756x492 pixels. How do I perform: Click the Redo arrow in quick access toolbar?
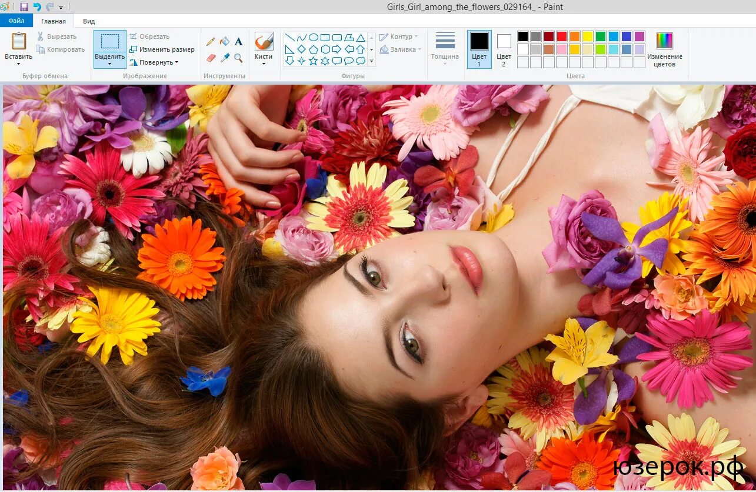49,7
